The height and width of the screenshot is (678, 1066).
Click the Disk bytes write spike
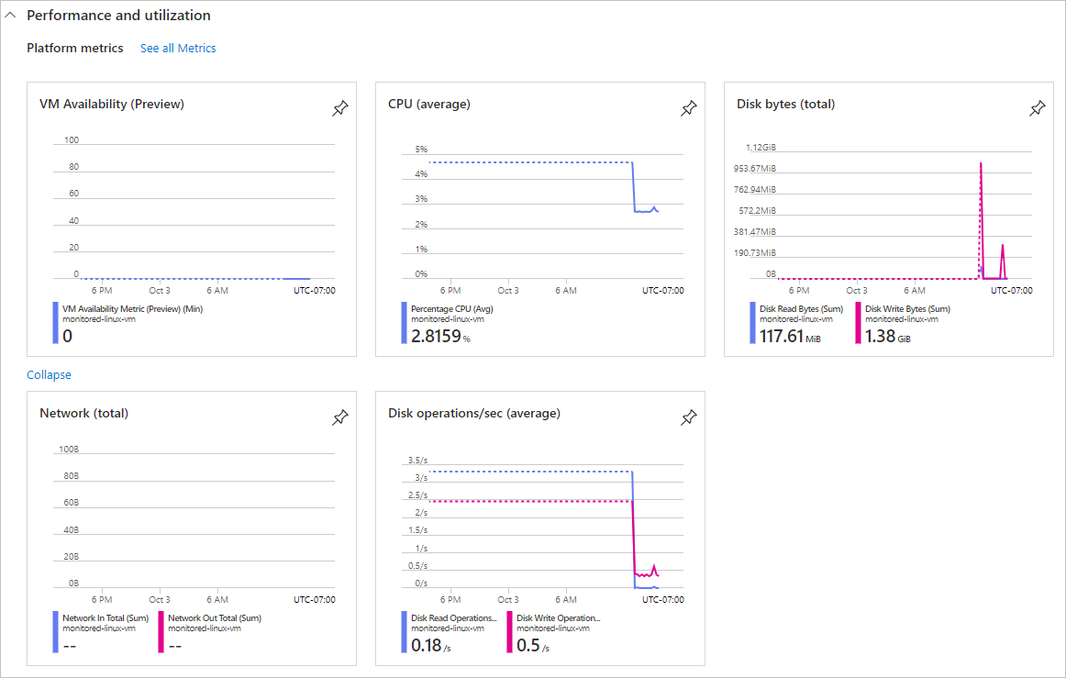coord(981,165)
